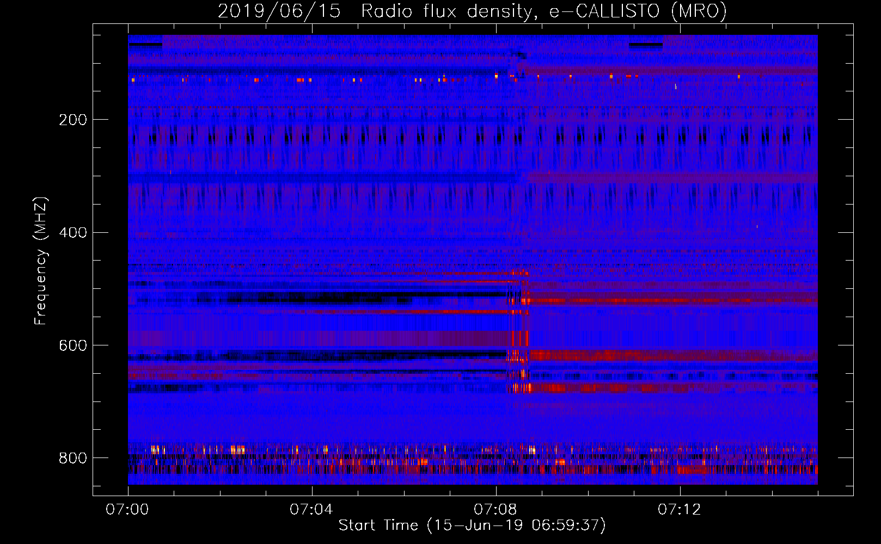
Task: Click the 400 frequency tick label
Action: [x=73, y=233]
